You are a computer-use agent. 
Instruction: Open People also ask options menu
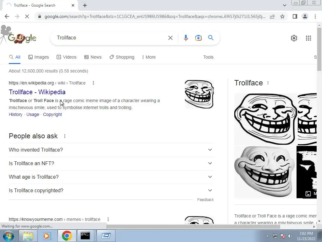pos(65,136)
